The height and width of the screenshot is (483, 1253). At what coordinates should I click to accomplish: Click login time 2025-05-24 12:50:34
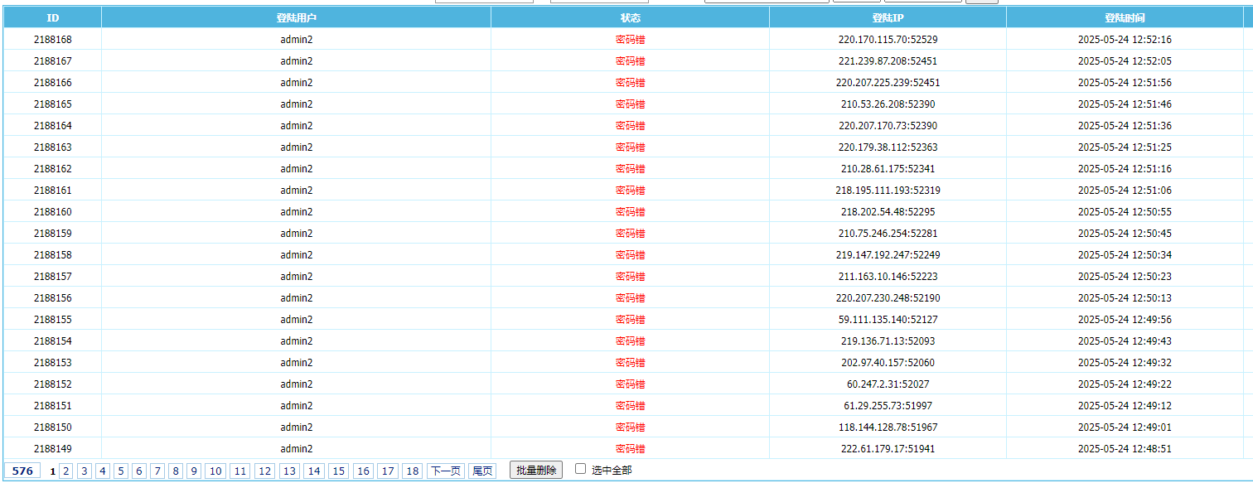coord(1125,254)
